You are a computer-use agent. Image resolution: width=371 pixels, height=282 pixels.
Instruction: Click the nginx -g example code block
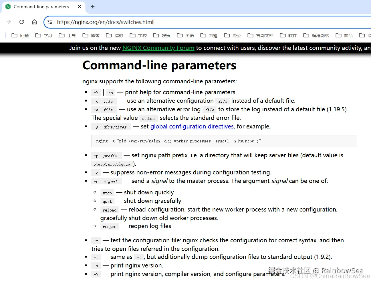coord(224,141)
